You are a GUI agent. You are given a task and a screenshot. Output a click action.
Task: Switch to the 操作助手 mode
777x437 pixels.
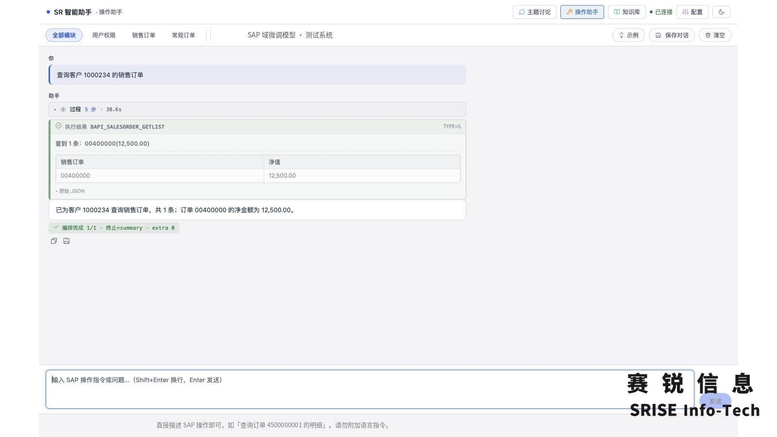point(582,12)
